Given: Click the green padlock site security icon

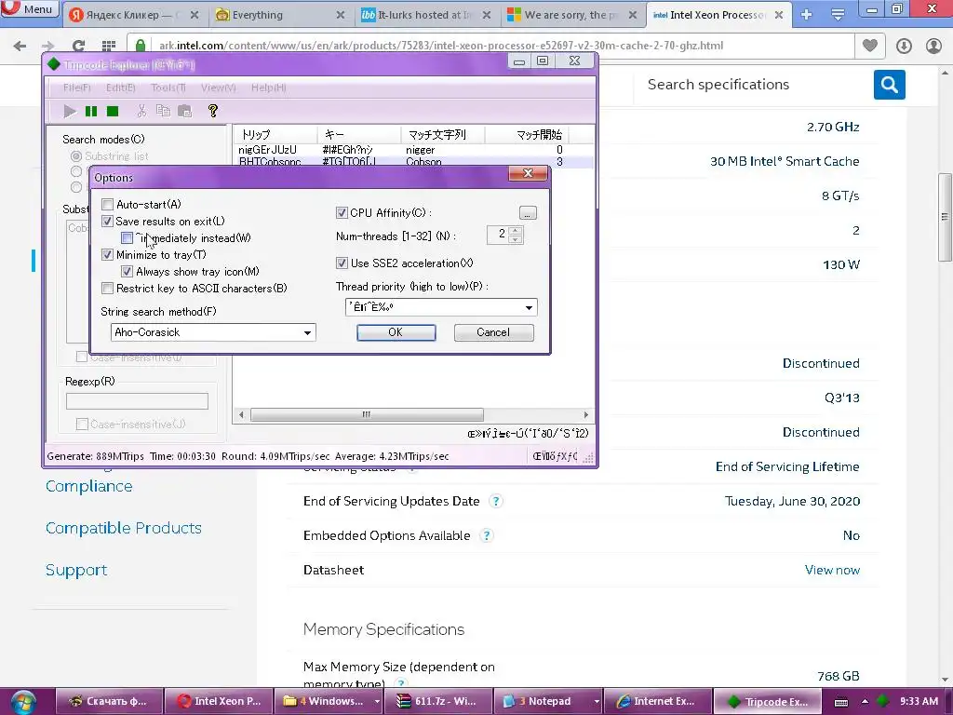Looking at the screenshot, I should (x=141, y=46).
